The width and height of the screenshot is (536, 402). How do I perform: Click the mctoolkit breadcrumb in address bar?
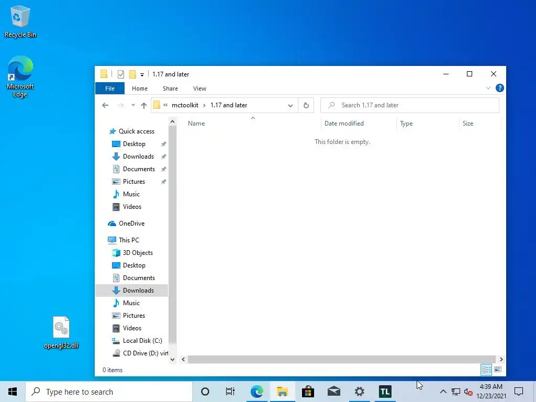(x=185, y=105)
